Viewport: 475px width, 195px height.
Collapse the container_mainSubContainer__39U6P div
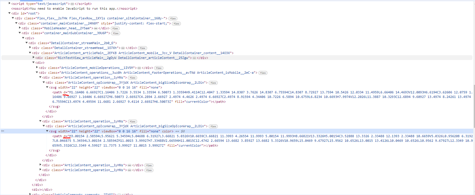20,33
